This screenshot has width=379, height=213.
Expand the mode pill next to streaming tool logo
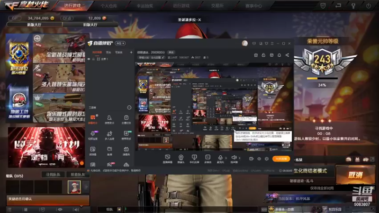click(x=120, y=43)
